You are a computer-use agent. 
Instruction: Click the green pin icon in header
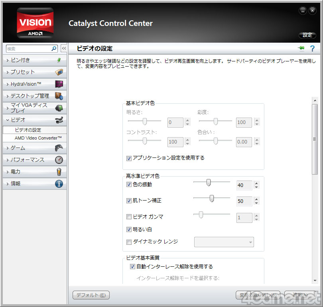(301, 48)
